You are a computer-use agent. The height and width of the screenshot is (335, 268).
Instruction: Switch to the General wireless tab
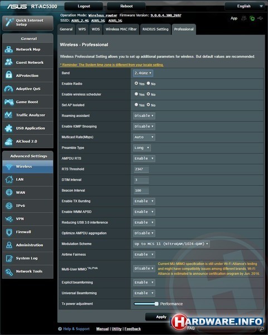coord(66,29)
